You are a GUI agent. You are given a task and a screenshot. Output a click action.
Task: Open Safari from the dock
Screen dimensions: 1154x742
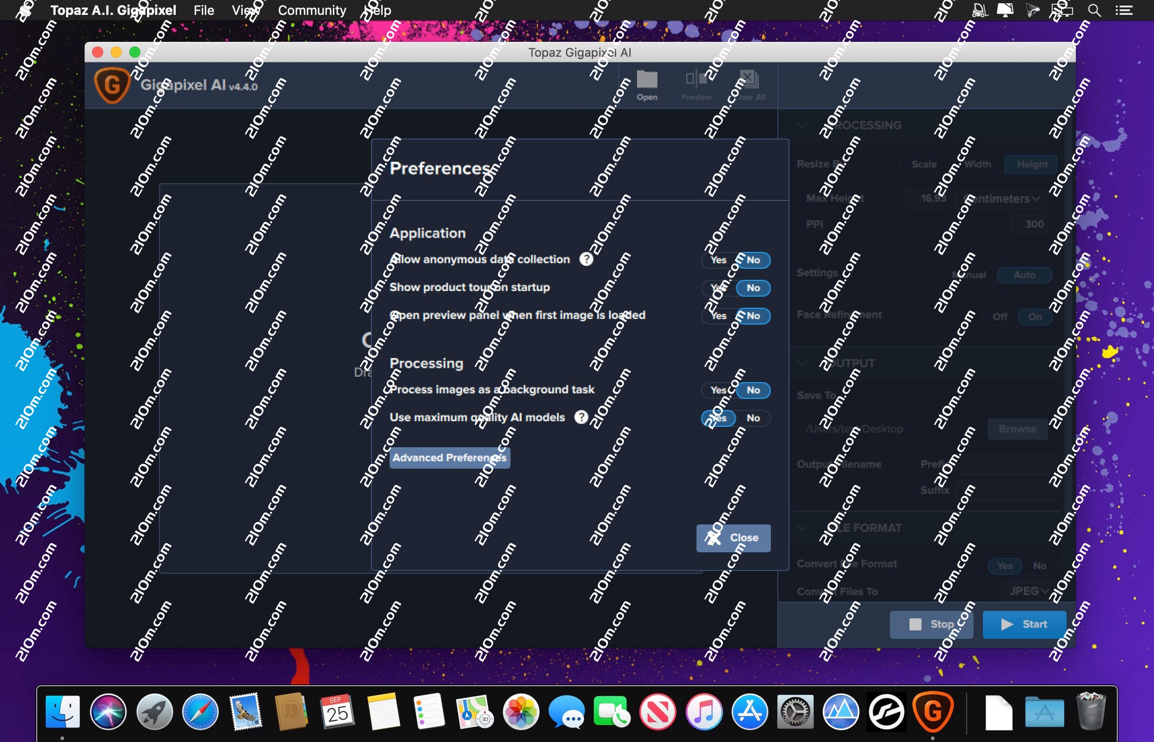(200, 712)
